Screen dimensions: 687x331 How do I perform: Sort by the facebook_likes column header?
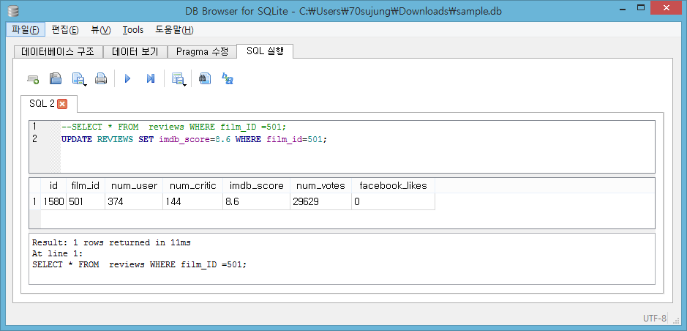pos(393,186)
